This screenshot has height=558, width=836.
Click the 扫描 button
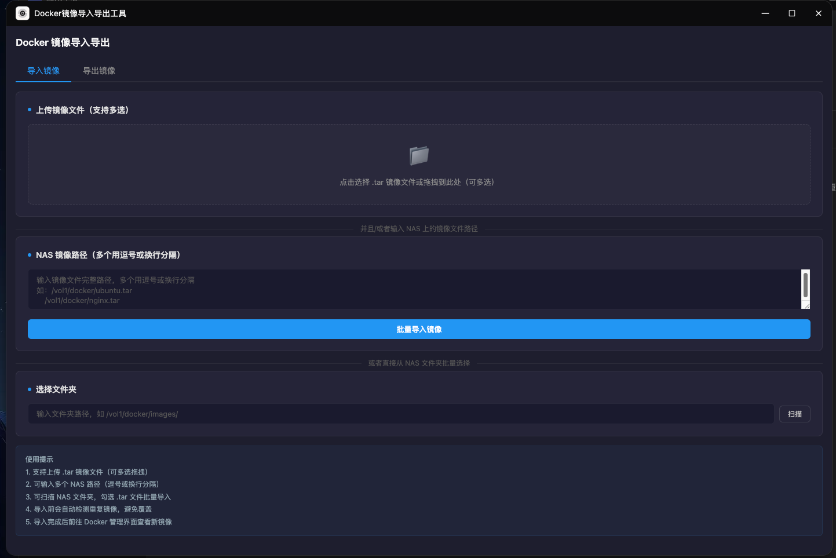[795, 414]
